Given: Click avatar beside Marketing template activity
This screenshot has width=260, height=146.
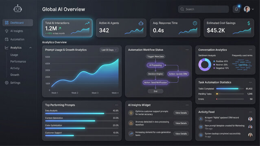Looking at the screenshot, I should [x=250, y=127].
